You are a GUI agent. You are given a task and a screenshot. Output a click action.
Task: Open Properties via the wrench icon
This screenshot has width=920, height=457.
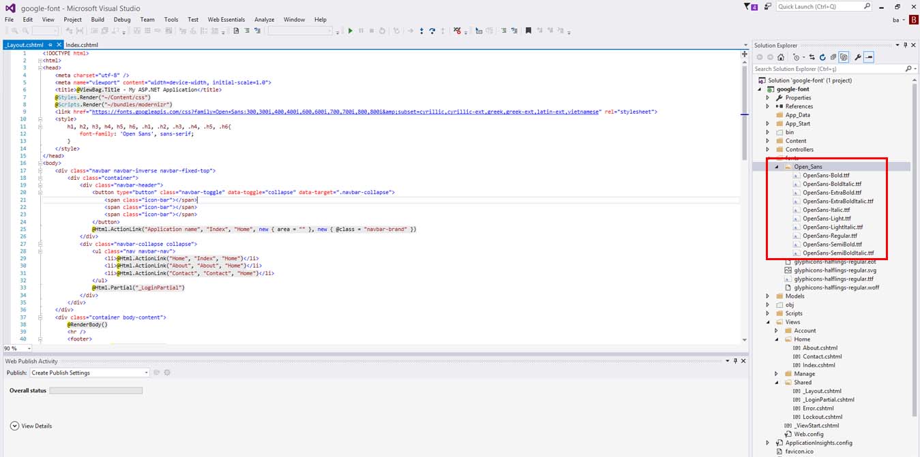point(858,57)
